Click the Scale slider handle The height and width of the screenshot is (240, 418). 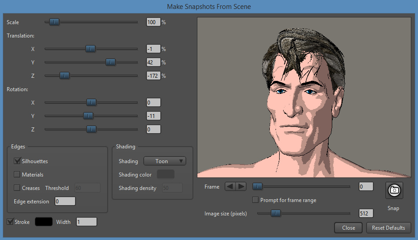(54, 22)
